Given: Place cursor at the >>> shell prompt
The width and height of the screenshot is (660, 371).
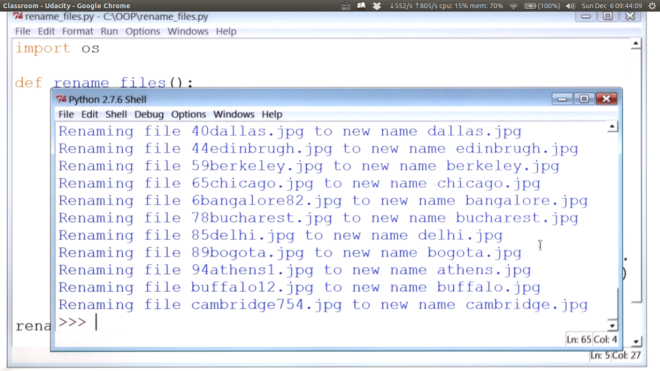Looking at the screenshot, I should tap(72, 322).
